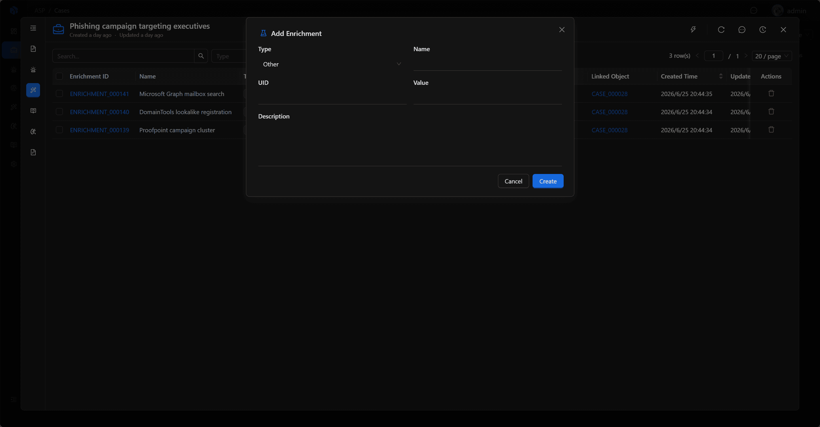Go to previous page arrow
Screen dimensions: 820x427
697,55
